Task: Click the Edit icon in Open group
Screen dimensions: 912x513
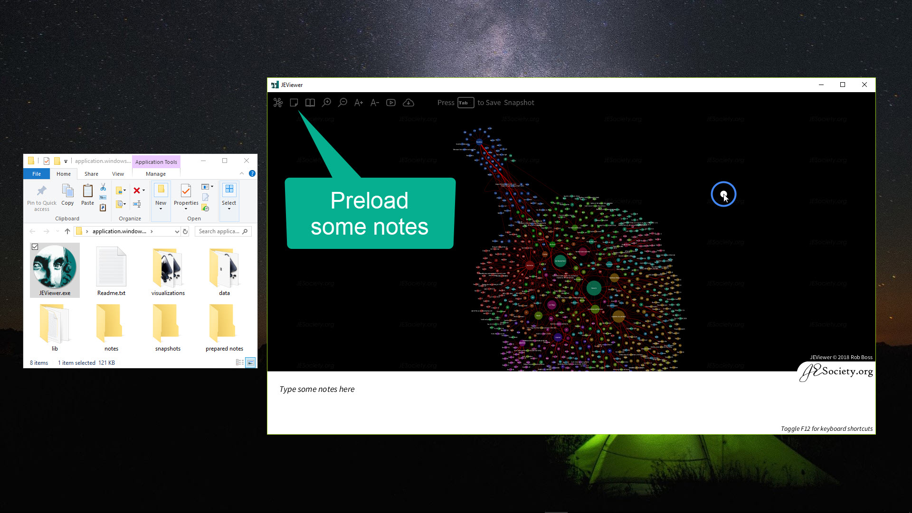Action: click(205, 197)
